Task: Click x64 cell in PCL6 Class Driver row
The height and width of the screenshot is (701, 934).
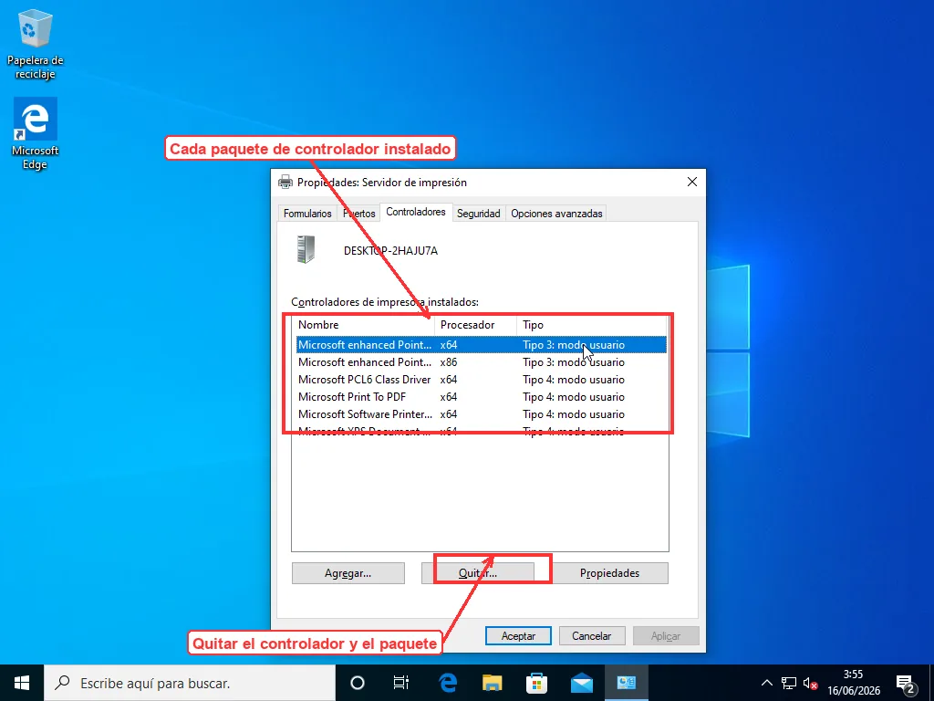Action: 449,379
